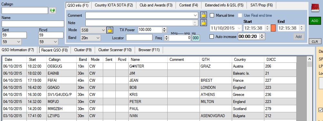Toggle the Mode padlock icon

(110, 30)
